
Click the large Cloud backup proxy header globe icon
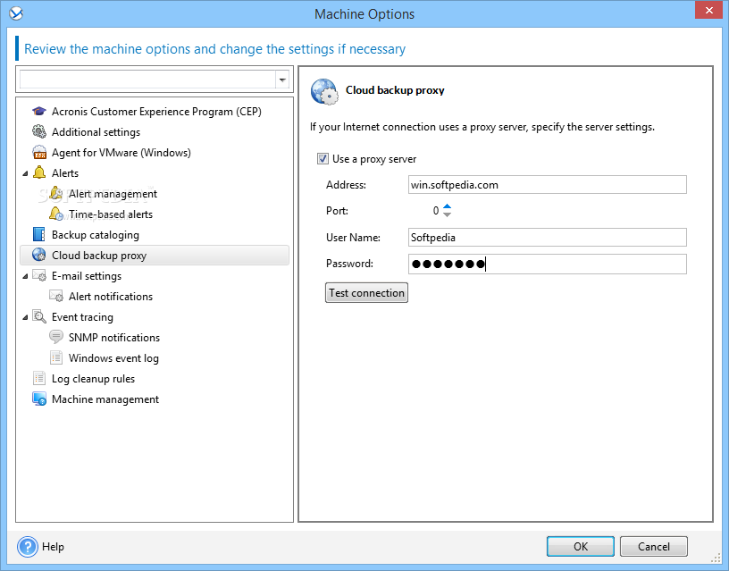pos(324,92)
